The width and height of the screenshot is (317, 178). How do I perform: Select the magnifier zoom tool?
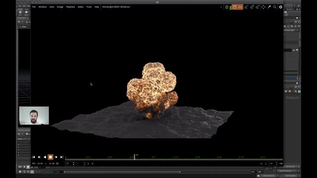[275, 7]
